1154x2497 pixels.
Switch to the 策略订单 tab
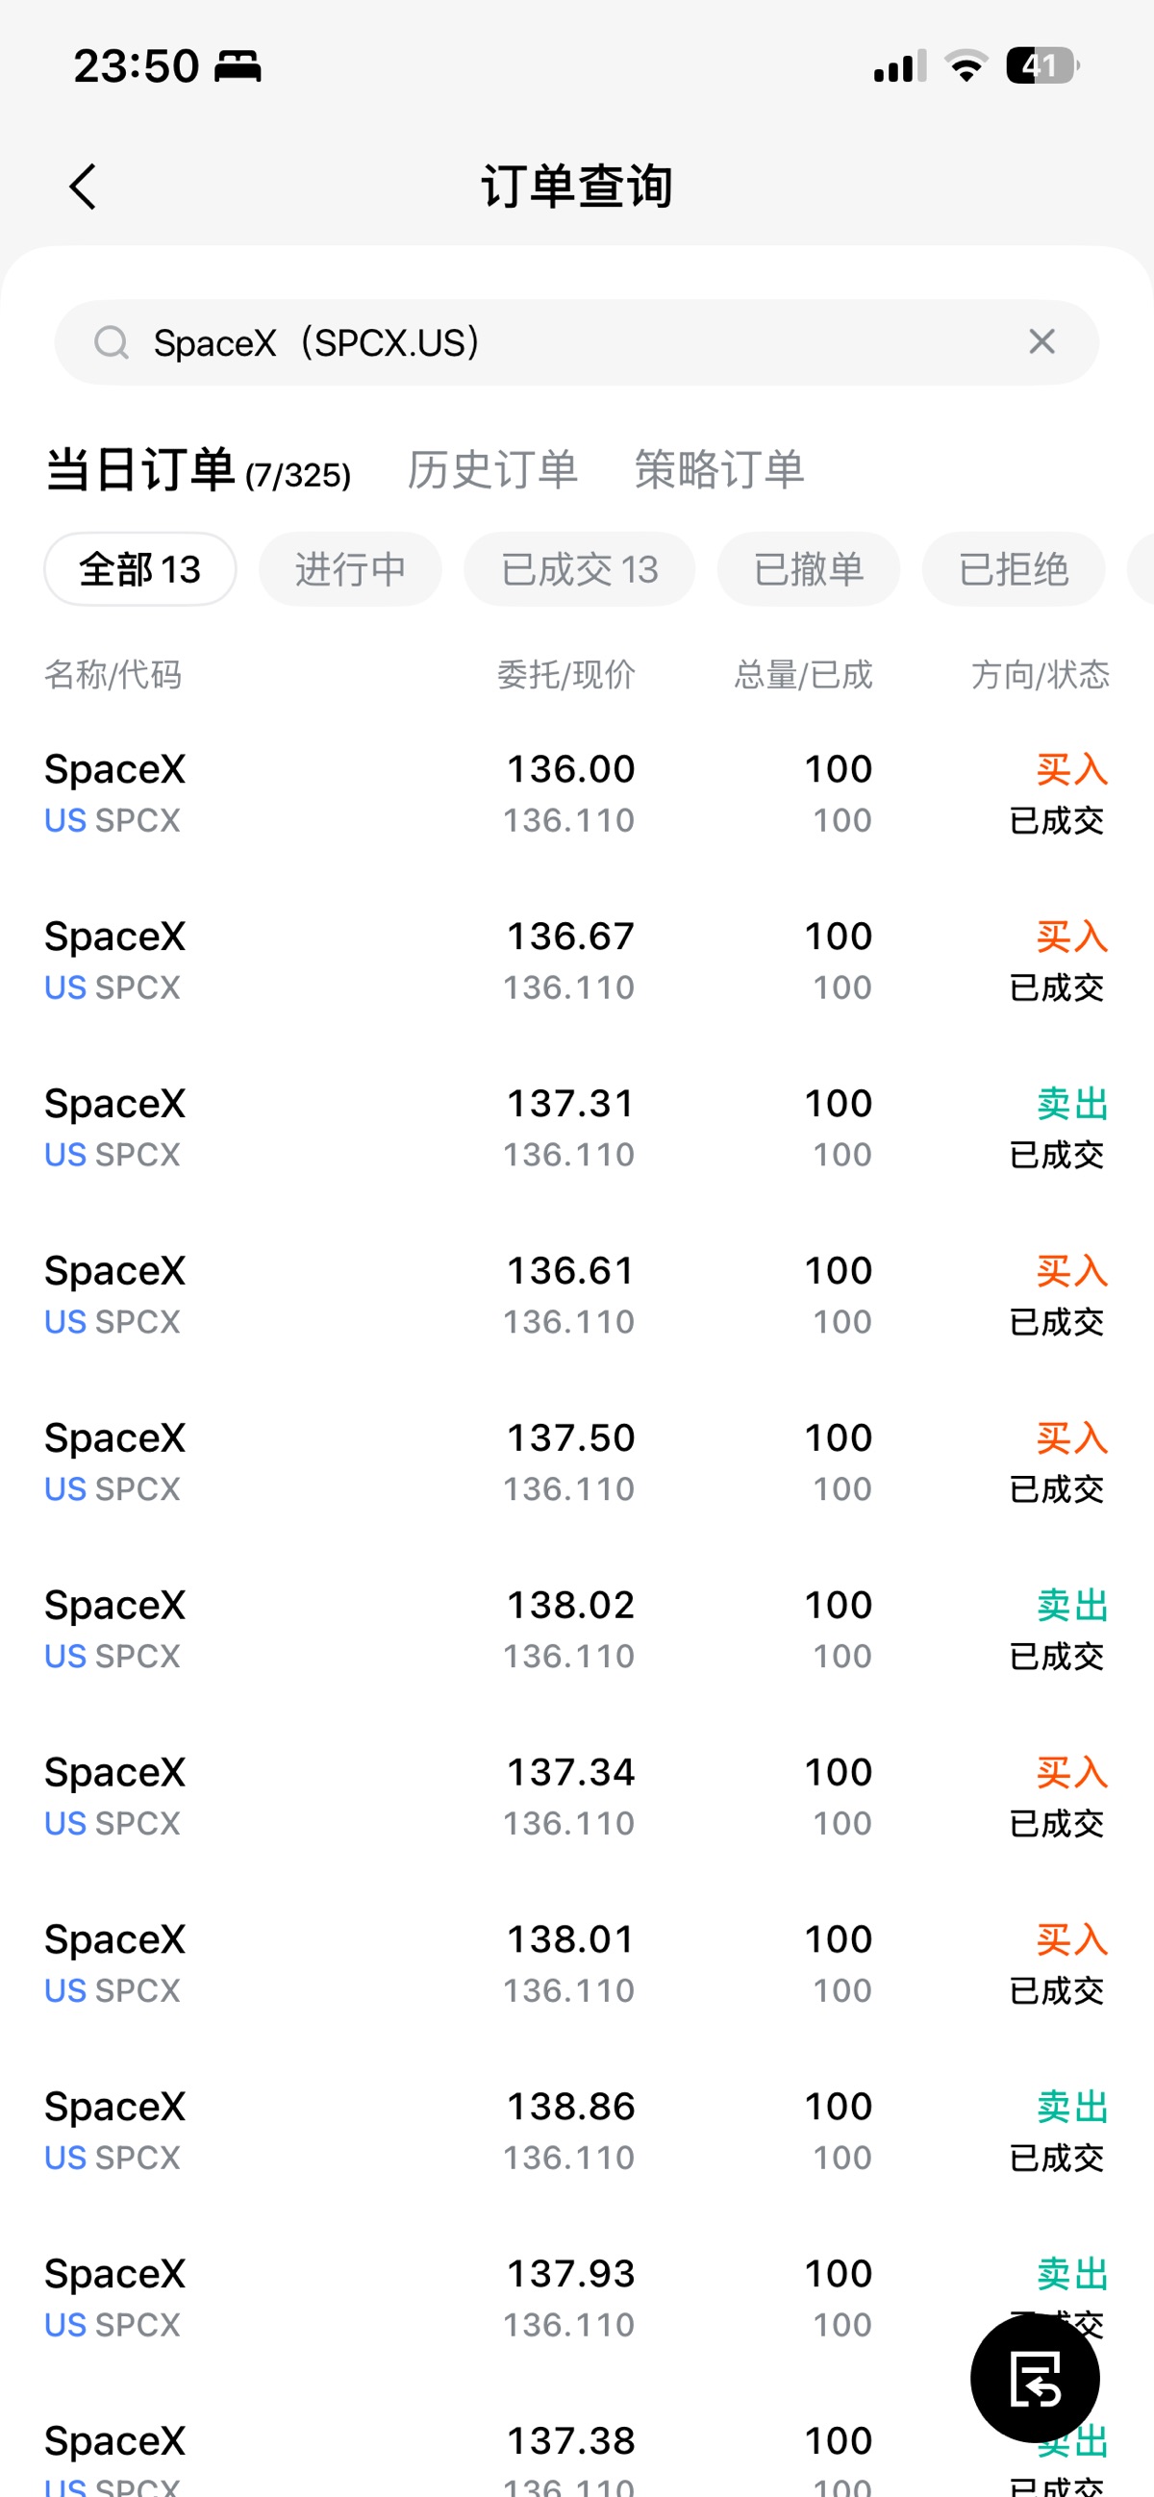(x=719, y=470)
